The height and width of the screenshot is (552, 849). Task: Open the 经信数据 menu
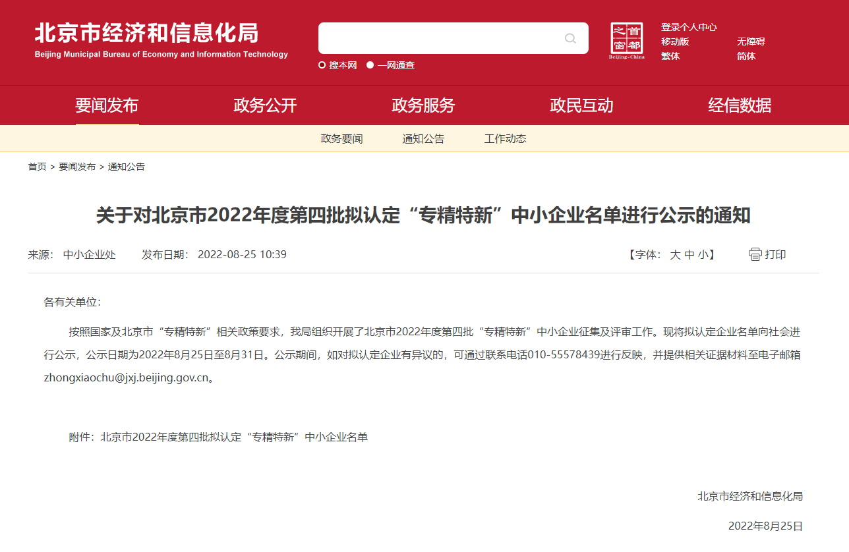point(740,105)
